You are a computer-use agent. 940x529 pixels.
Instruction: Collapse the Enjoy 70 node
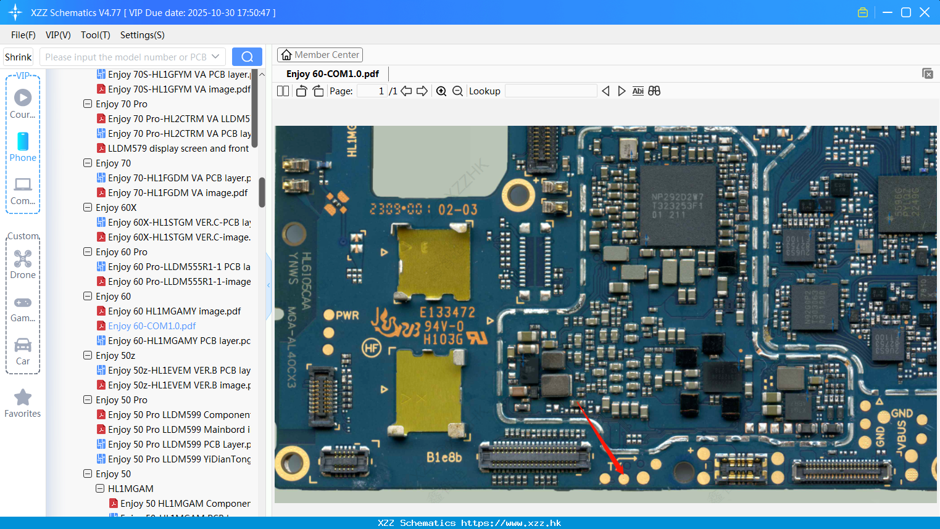pyautogui.click(x=88, y=163)
